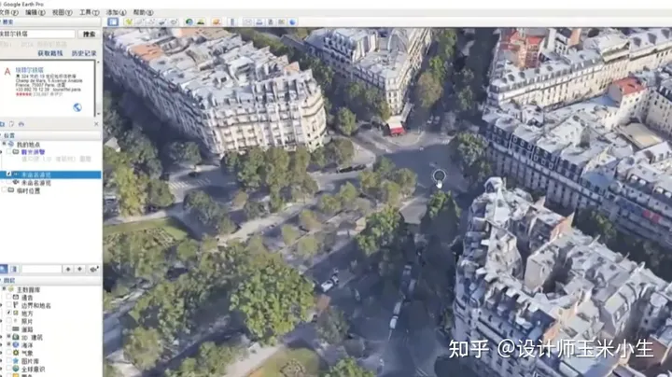Open the 添加 menu

pyautogui.click(x=116, y=12)
